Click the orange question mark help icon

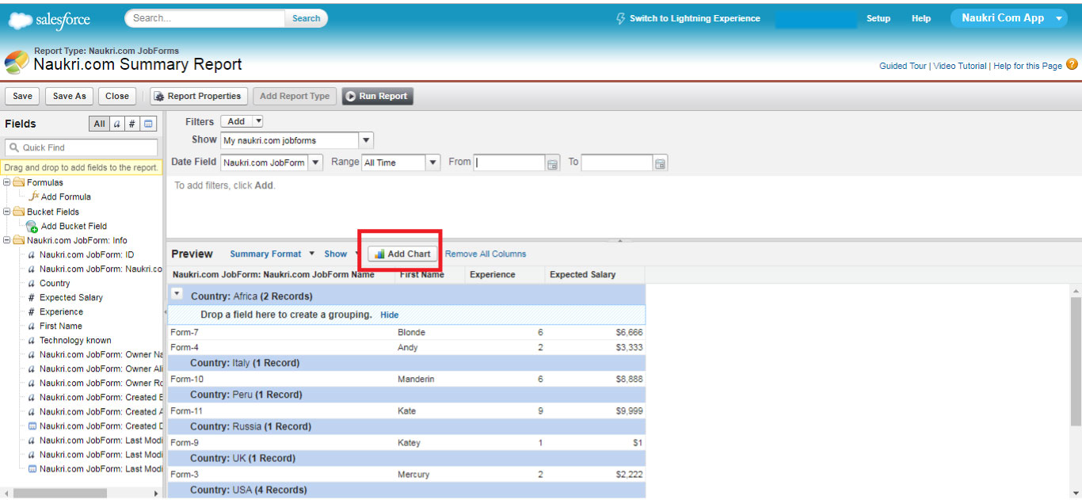[1072, 64]
